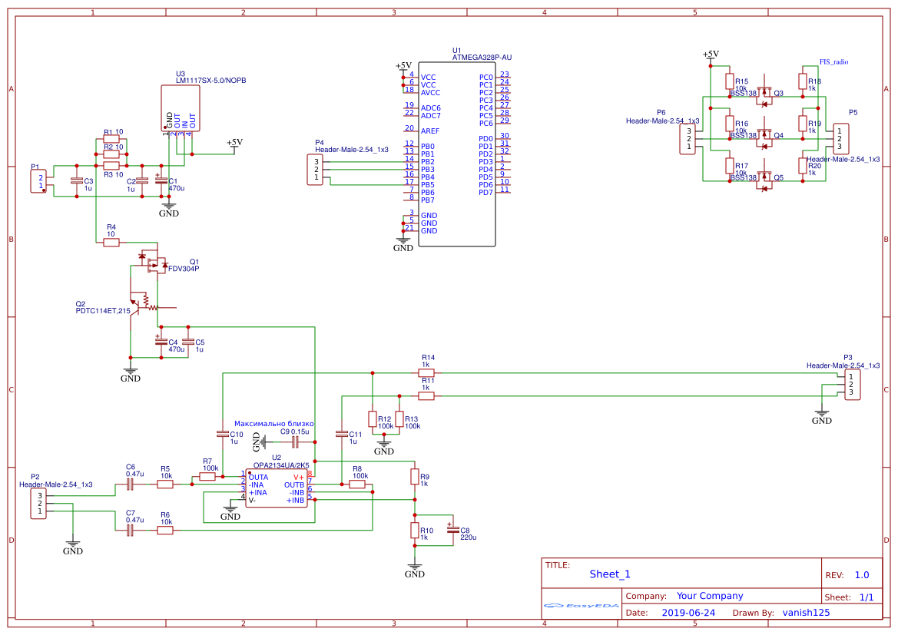Select the P3 three-pin header symbol

(851, 385)
